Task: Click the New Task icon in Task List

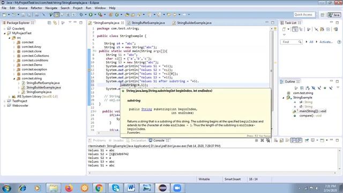Action: pos(284,29)
